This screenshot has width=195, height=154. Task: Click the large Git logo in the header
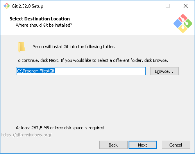[183, 24]
